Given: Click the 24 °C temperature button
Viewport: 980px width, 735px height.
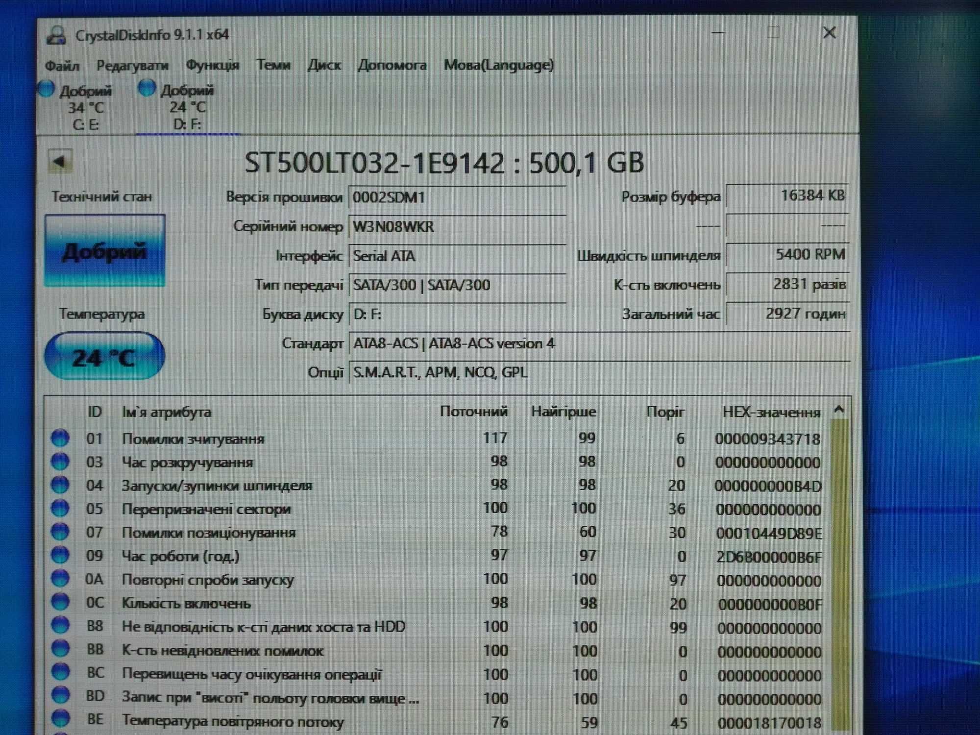Looking at the screenshot, I should pyautogui.click(x=104, y=357).
